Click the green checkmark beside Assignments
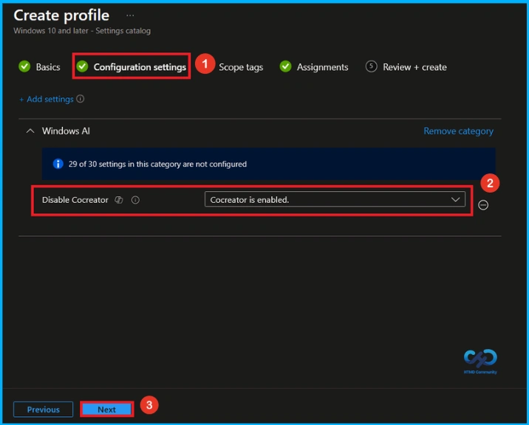 [x=285, y=66]
